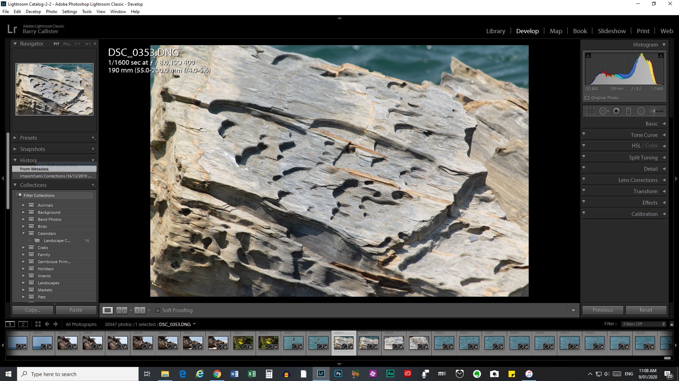Image resolution: width=679 pixels, height=381 pixels.
Task: Expand the Animals collection set
Action: [x=23, y=205]
